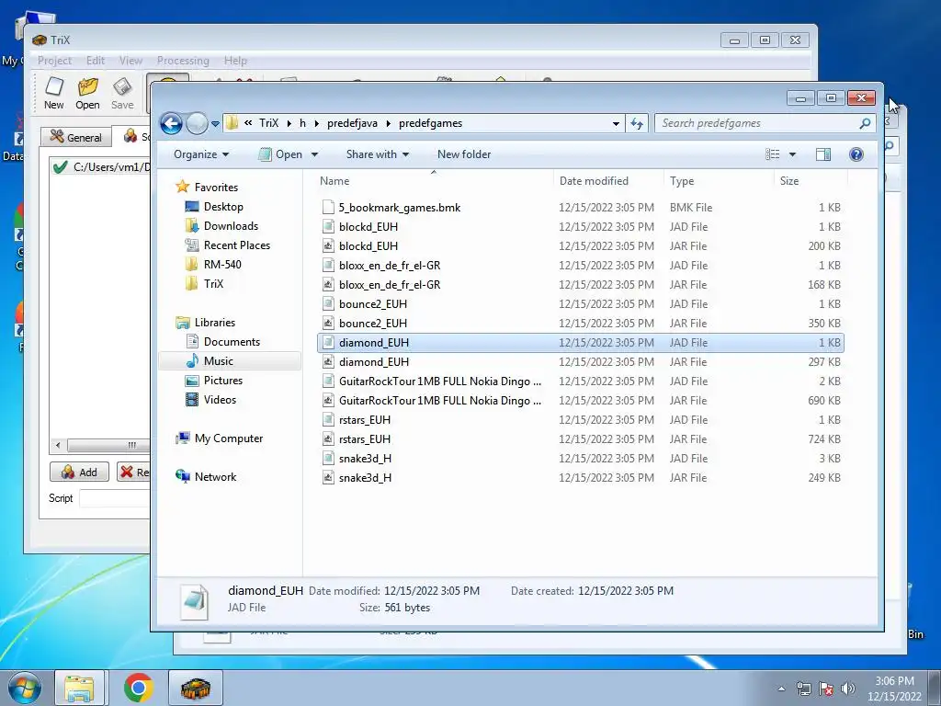
Task: Click the Open project icon in TriX
Action: 87,93
